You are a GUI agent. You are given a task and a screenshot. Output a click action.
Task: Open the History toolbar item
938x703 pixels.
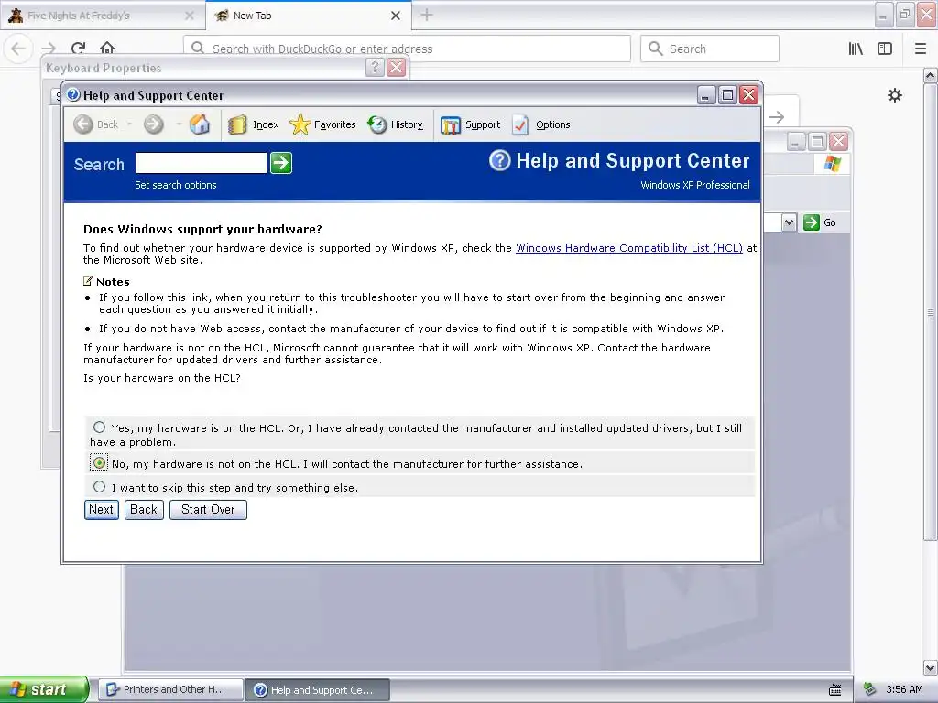pos(396,124)
